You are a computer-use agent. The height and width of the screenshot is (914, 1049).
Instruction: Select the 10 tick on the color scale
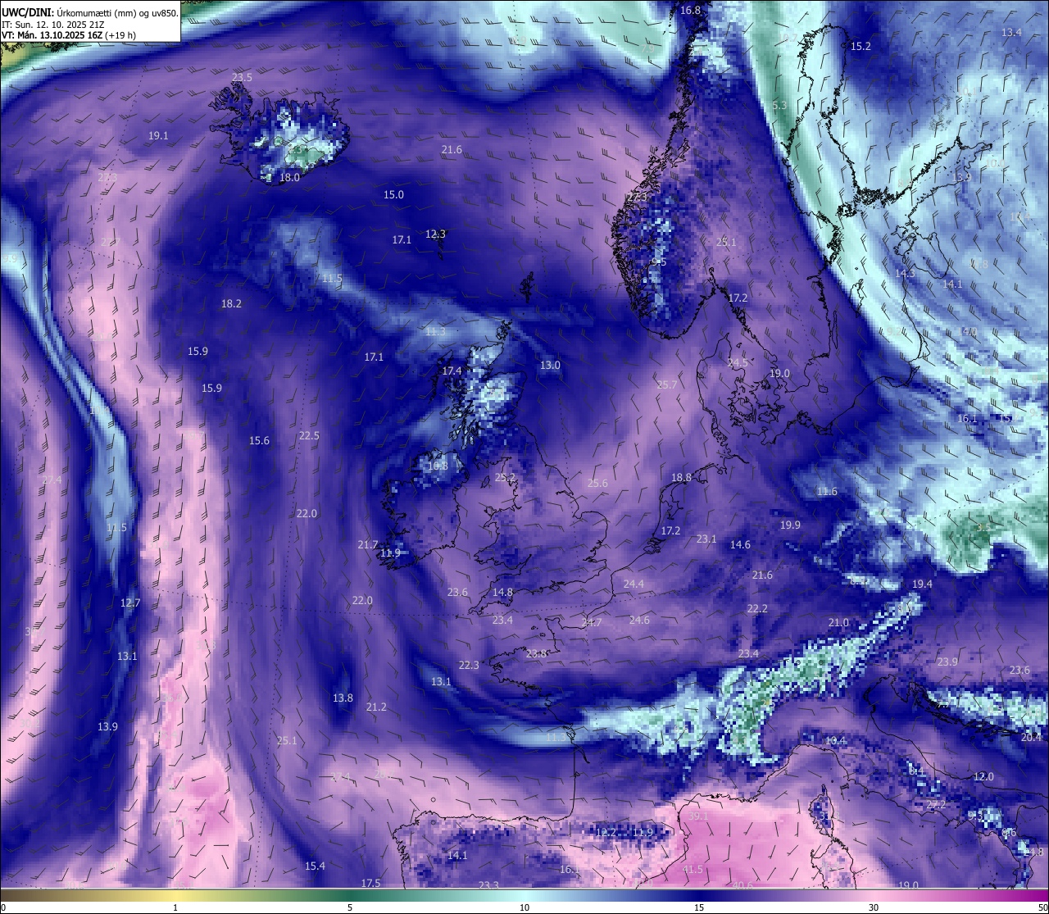(524, 907)
